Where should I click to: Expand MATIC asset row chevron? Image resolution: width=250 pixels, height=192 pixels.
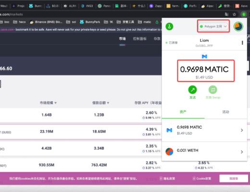(242, 130)
